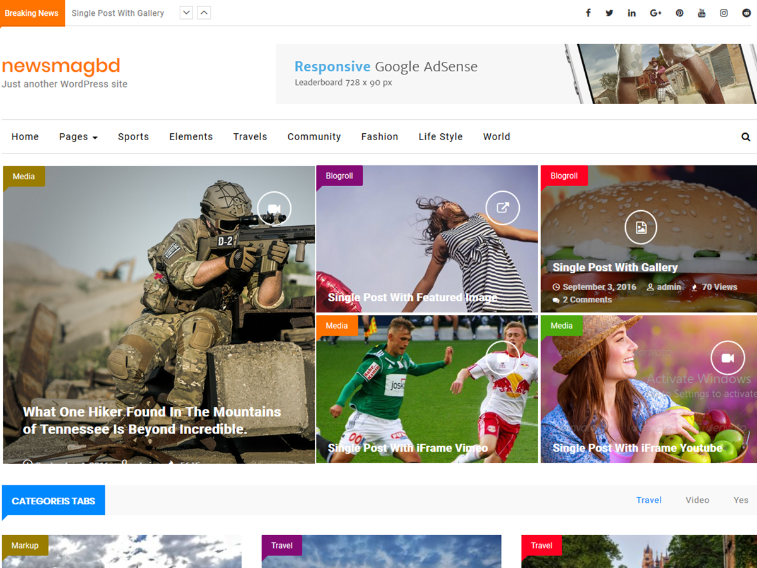Viewport: 757px width, 568px height.
Task: Expand the Pages dropdown menu
Action: pos(78,137)
